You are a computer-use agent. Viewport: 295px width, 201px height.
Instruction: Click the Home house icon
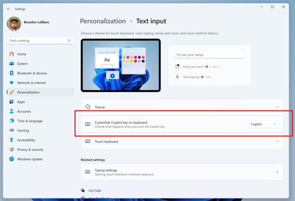coord(12,54)
